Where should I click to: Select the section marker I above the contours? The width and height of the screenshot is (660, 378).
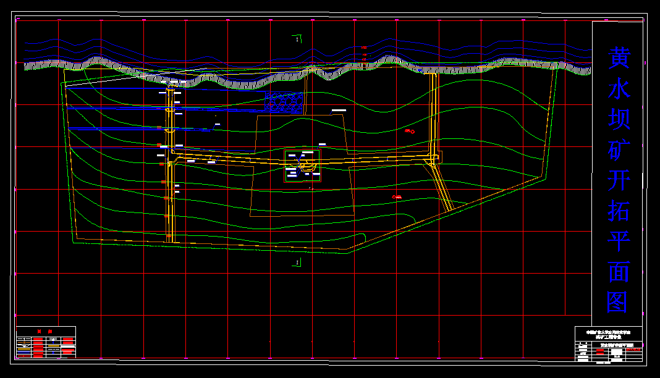(x=298, y=39)
